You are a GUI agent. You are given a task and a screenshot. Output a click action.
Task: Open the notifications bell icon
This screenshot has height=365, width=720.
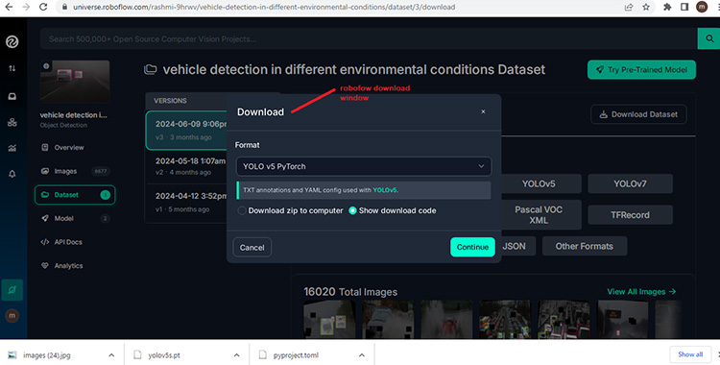[12, 174]
